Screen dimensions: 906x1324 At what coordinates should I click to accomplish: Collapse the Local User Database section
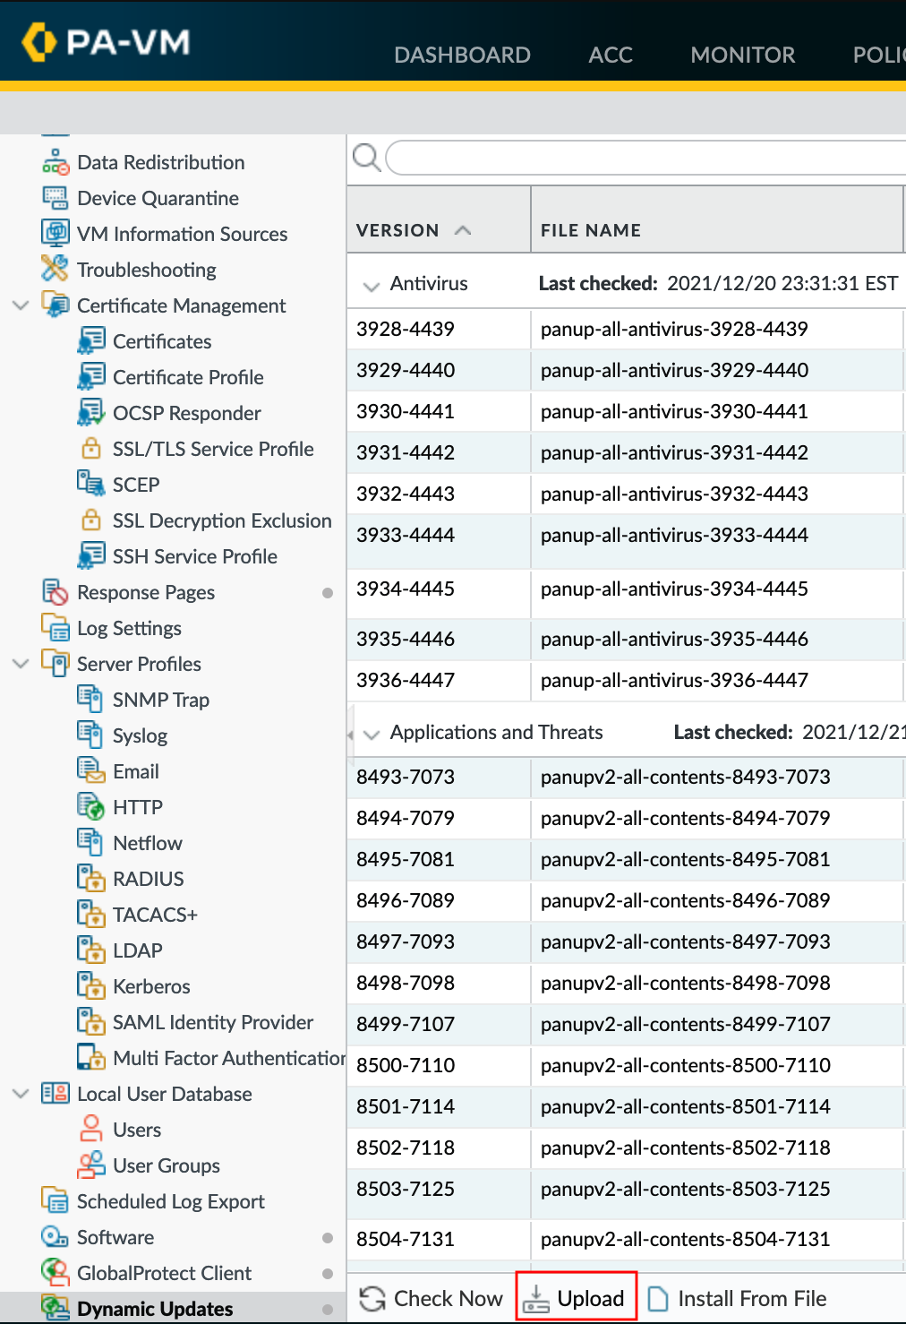20,1094
